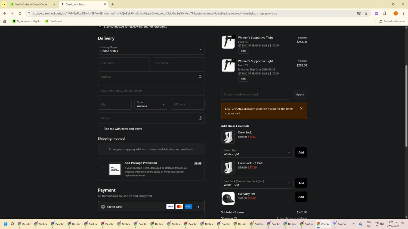The image size is (408, 229).
Task: Switch to Verify Codes SimplyCodes tab
Action: pos(31,4)
